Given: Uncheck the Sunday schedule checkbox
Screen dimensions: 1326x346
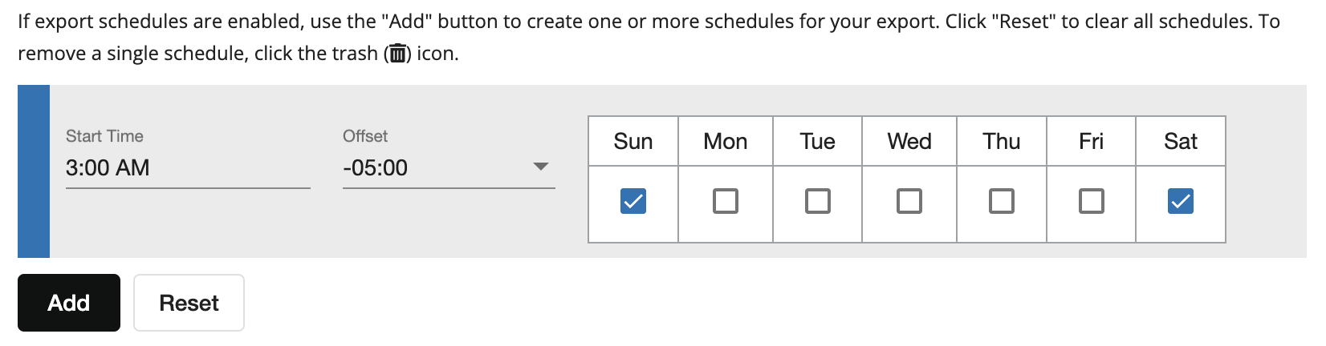Looking at the screenshot, I should tap(632, 201).
